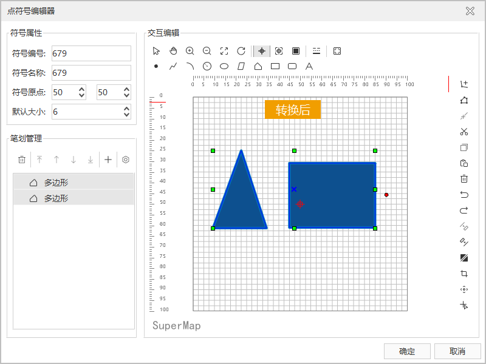This screenshot has height=364, width=486.
Task: Click the scissors cut icon
Action: (x=464, y=132)
